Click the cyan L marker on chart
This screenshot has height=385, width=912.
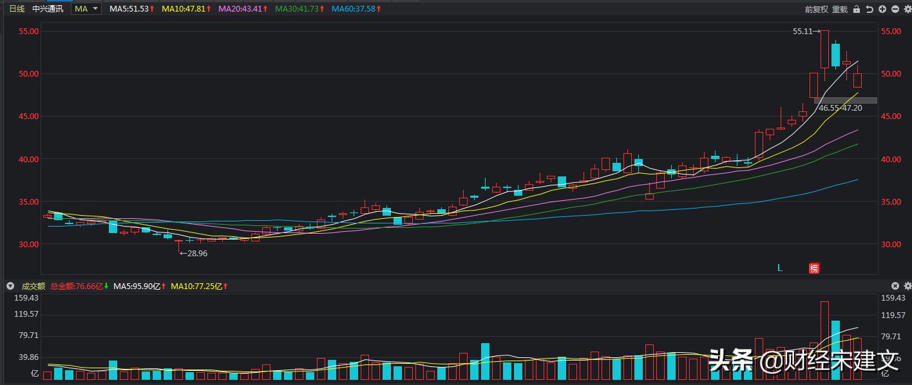[780, 268]
